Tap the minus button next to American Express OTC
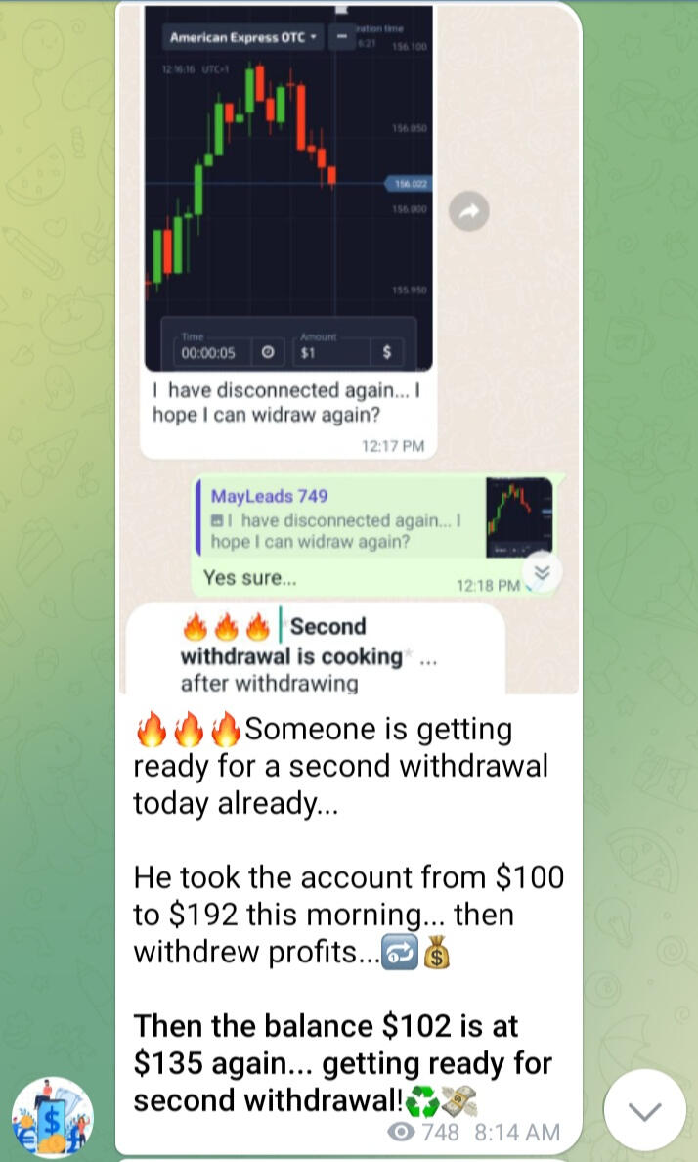 point(341,37)
